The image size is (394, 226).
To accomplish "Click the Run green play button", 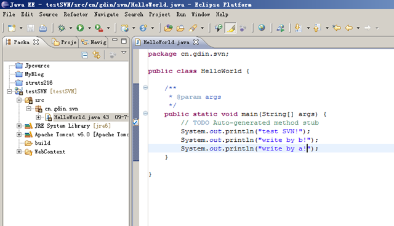I will pyautogui.click(x=80, y=28).
